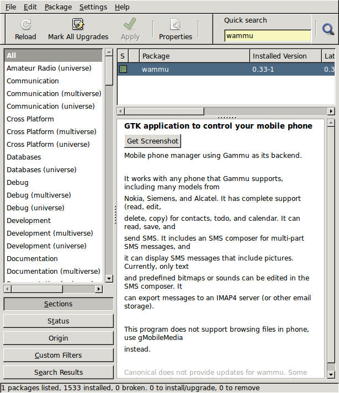Switch to the Origin filter view
This screenshot has width=339, height=393.
click(59, 338)
